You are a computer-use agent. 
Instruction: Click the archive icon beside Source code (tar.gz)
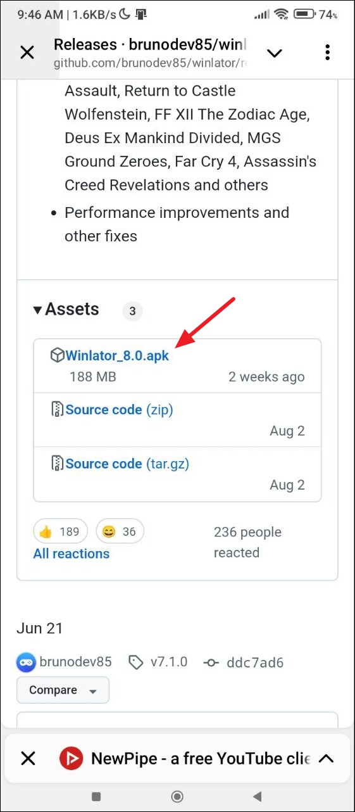coord(57,463)
